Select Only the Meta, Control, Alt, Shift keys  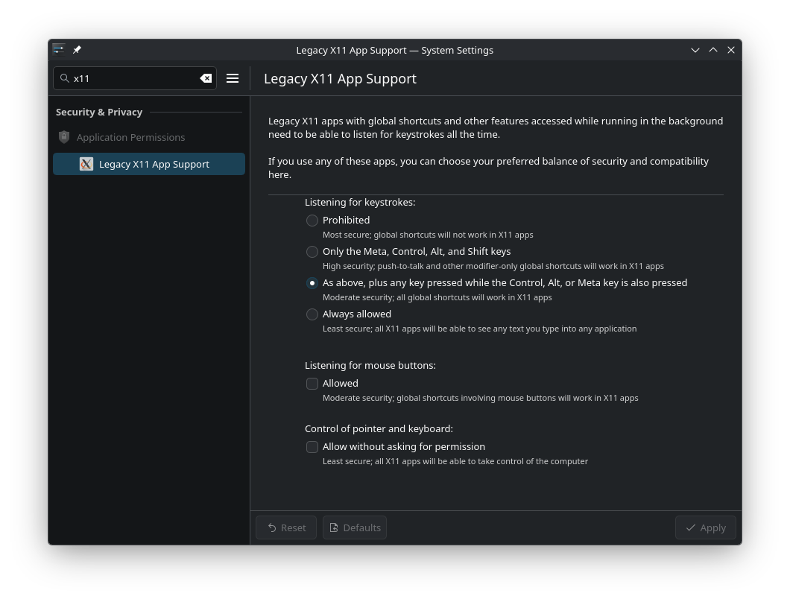(312, 251)
